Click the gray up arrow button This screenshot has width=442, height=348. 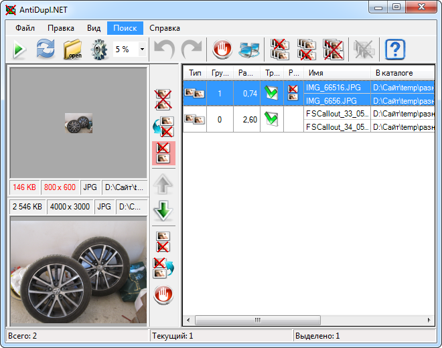163,184
